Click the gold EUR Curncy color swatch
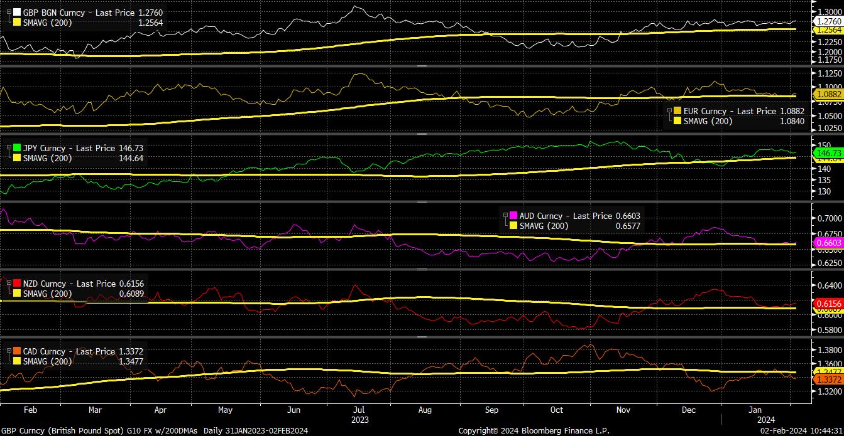The image size is (844, 436). pyautogui.click(x=679, y=111)
